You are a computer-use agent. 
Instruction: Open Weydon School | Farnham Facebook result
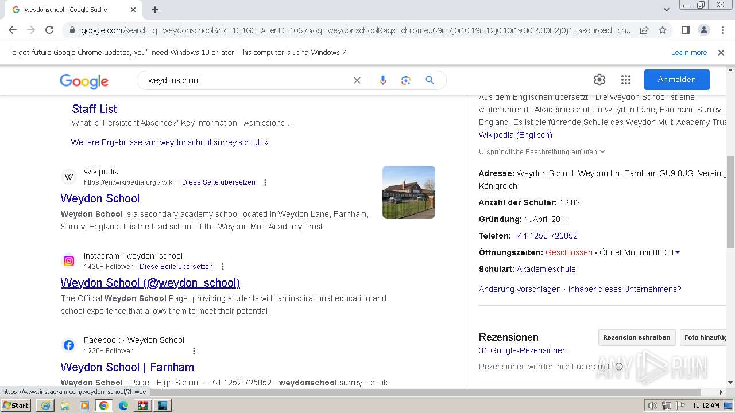click(127, 367)
